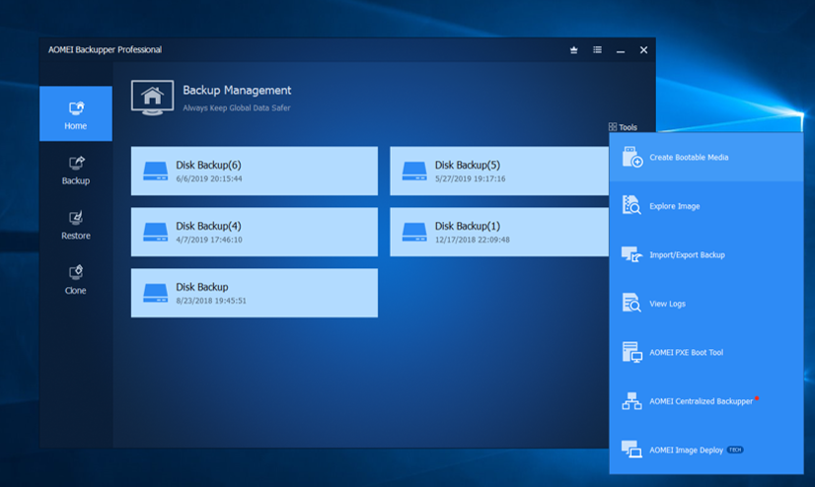Screen dimensions: 815x487
Task: Select Disk Backup(1) from December 2018
Action: coord(500,232)
